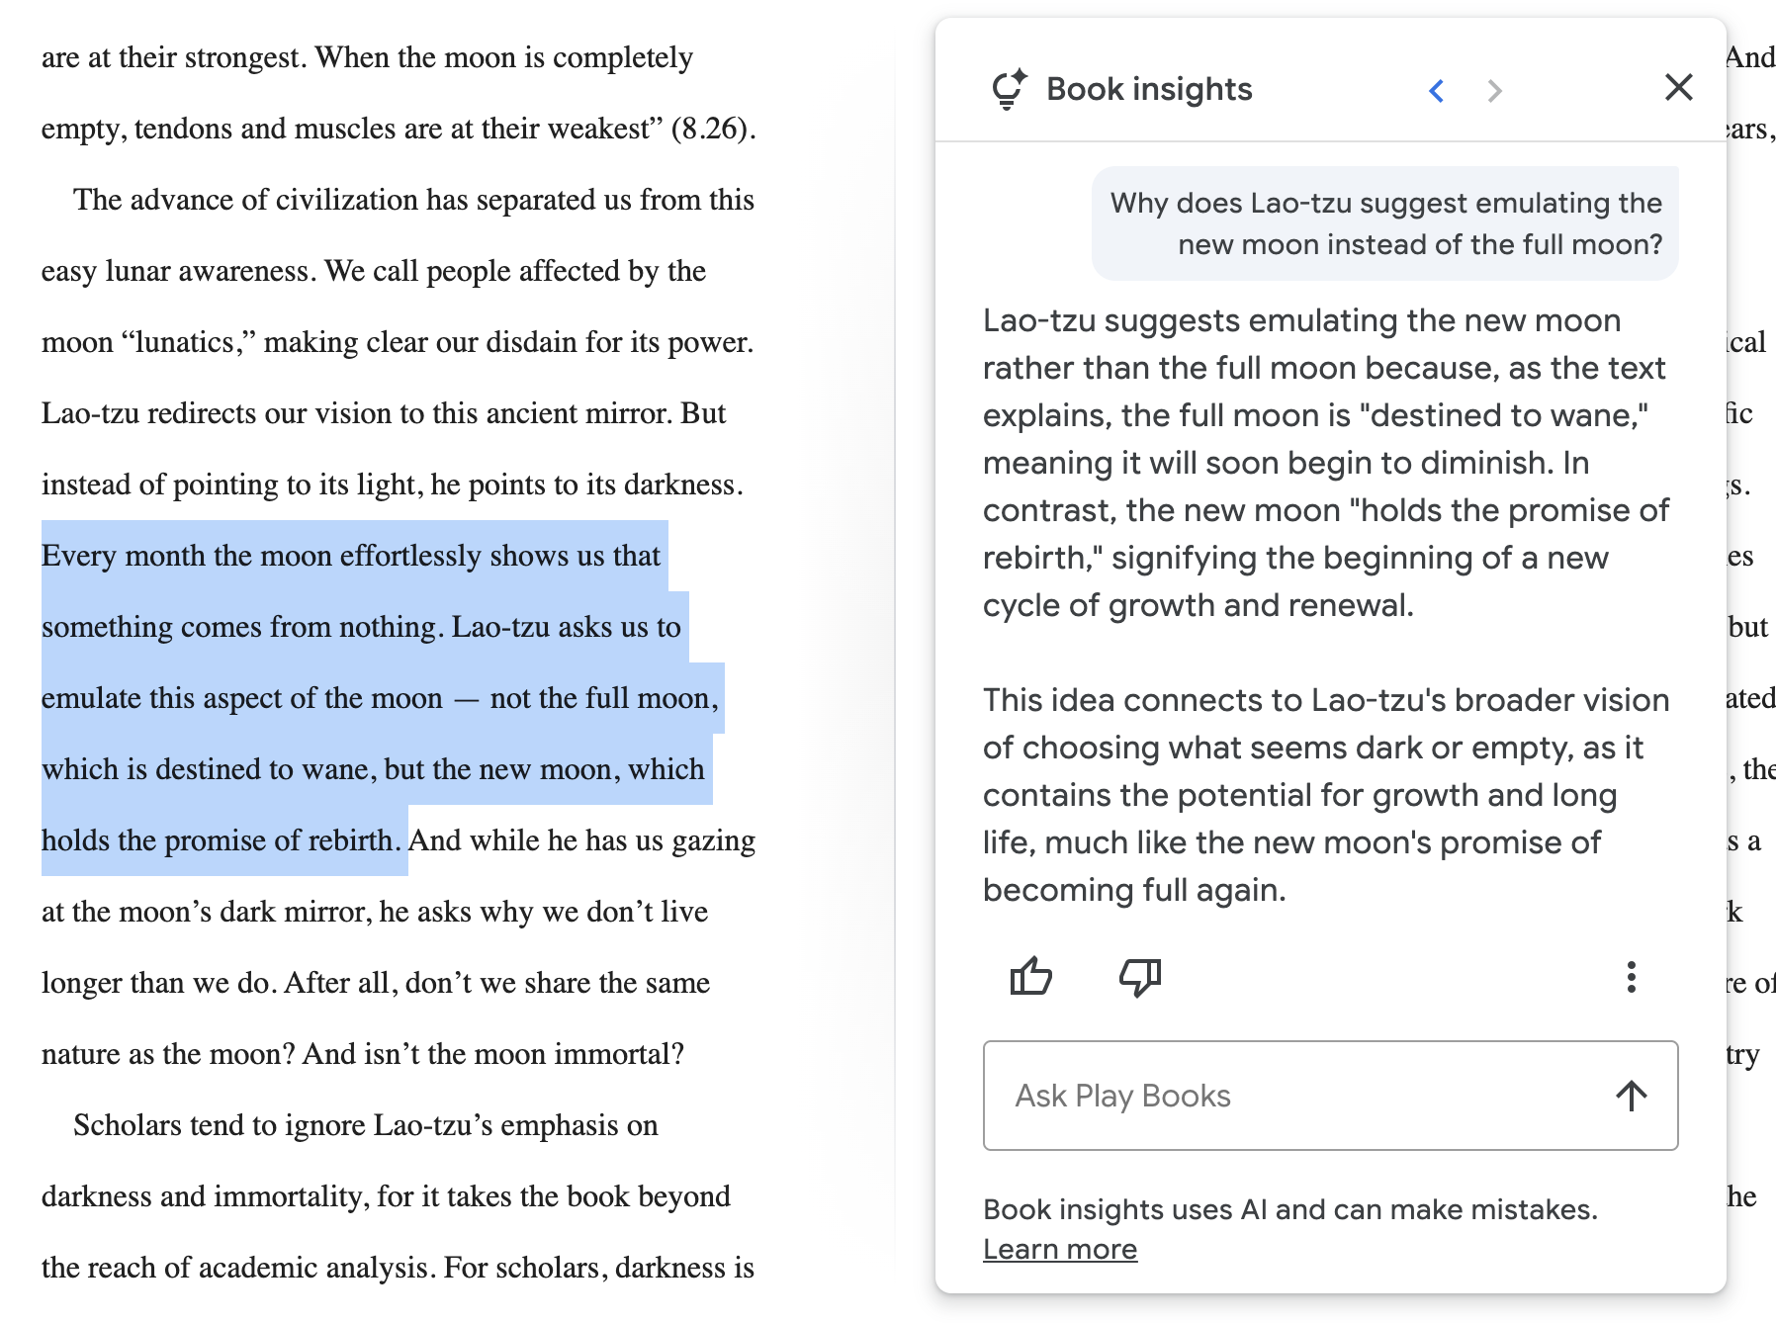The width and height of the screenshot is (1776, 1323).
Task: Go to next insight with right chevron
Action: coord(1494,91)
